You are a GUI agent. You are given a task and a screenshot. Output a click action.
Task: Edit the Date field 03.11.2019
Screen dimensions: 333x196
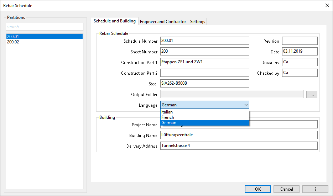[x=300, y=51]
